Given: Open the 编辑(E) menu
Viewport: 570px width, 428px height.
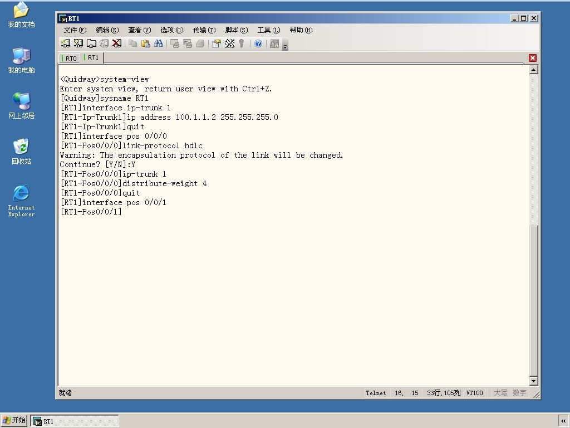Looking at the screenshot, I should [x=107, y=30].
